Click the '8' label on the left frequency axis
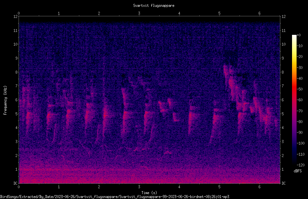This screenshot has width=308, height=199. click(17, 72)
